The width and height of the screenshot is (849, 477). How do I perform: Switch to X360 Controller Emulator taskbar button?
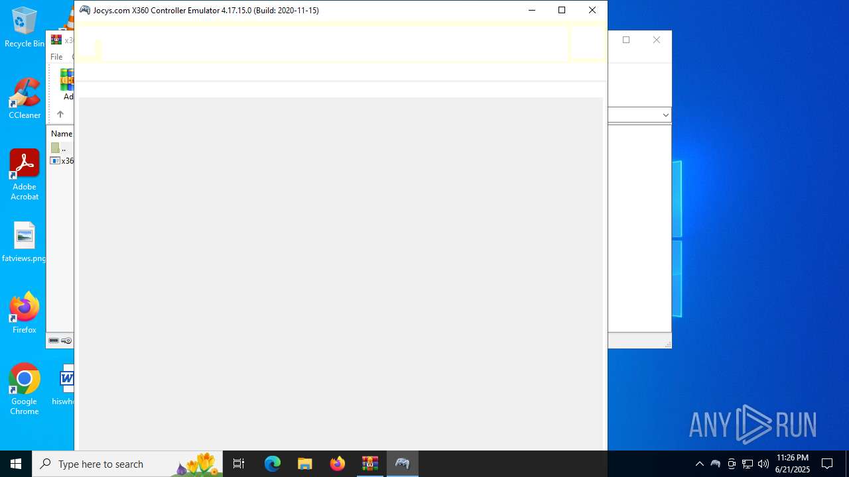403,464
